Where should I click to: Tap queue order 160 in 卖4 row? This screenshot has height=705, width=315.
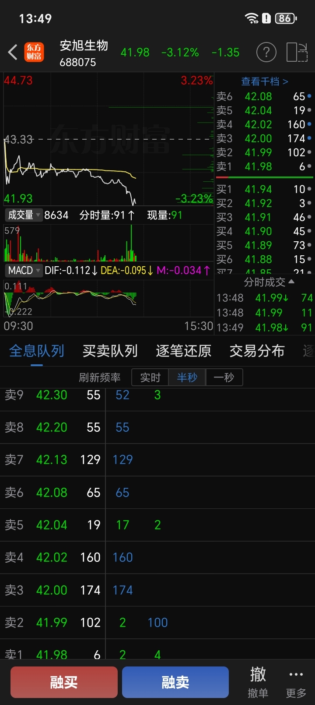122,557
